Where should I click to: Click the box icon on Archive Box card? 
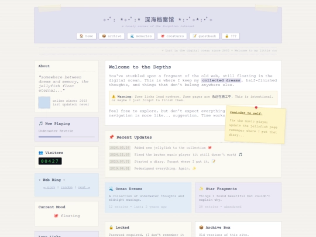[x=201, y=227]
